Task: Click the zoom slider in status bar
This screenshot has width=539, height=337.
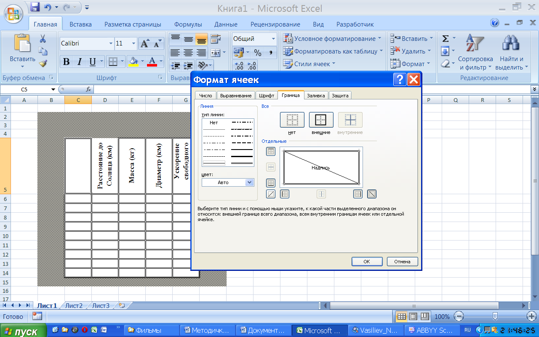Action: [x=495, y=316]
